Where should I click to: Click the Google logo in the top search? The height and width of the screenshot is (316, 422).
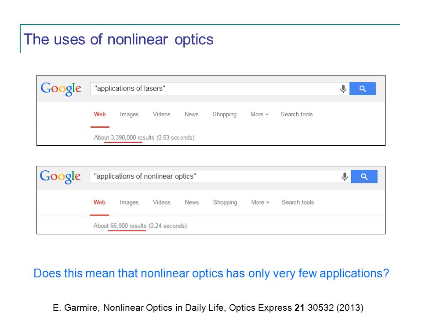coord(61,89)
